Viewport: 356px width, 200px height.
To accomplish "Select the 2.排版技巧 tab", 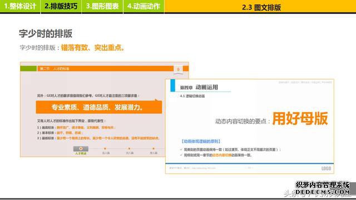I will [61, 6].
